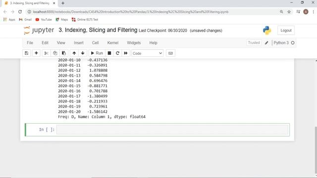Open Maps bookmark
The height and width of the screenshot is (178, 317).
(x=62, y=20)
